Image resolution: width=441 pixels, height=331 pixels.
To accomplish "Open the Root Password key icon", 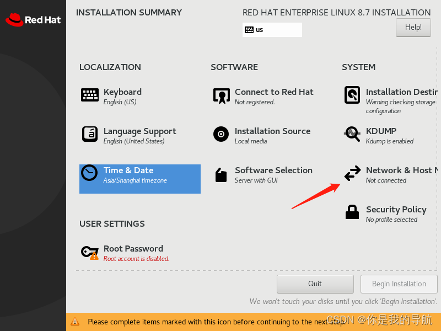I will [90, 253].
